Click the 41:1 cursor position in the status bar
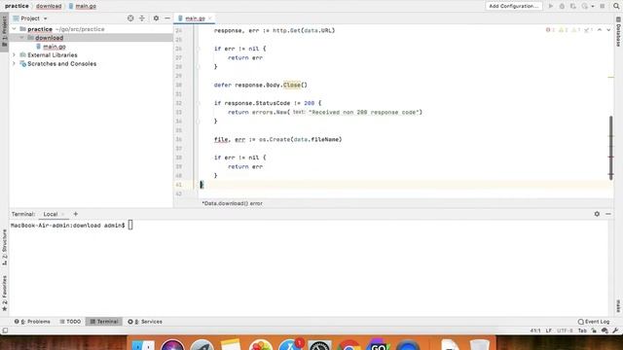623x350 pixels. (534, 331)
